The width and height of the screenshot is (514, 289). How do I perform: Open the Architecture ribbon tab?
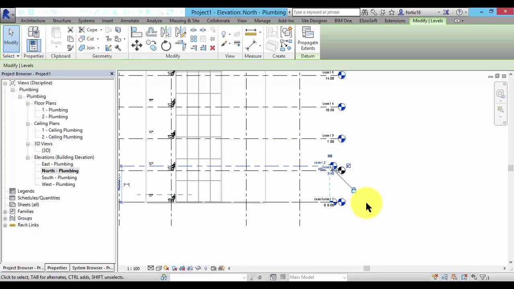(x=33, y=21)
